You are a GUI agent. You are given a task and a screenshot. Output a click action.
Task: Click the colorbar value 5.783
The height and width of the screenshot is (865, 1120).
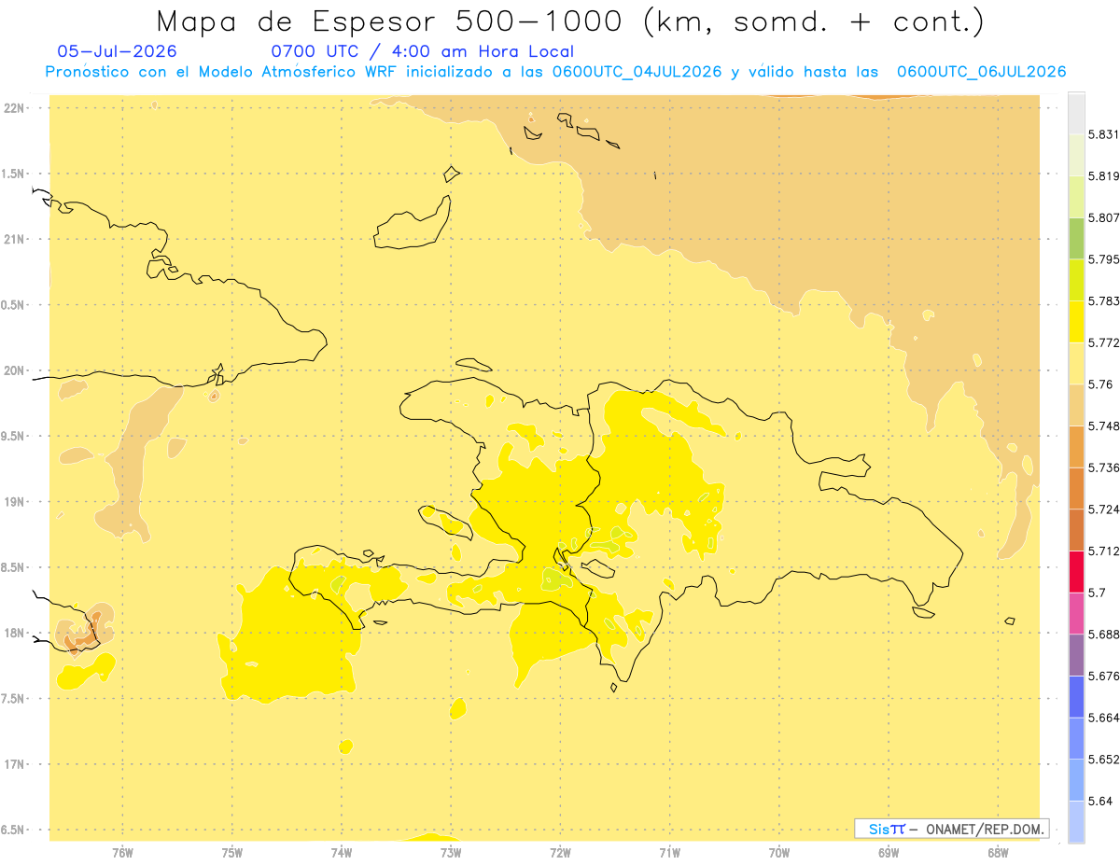click(1103, 301)
